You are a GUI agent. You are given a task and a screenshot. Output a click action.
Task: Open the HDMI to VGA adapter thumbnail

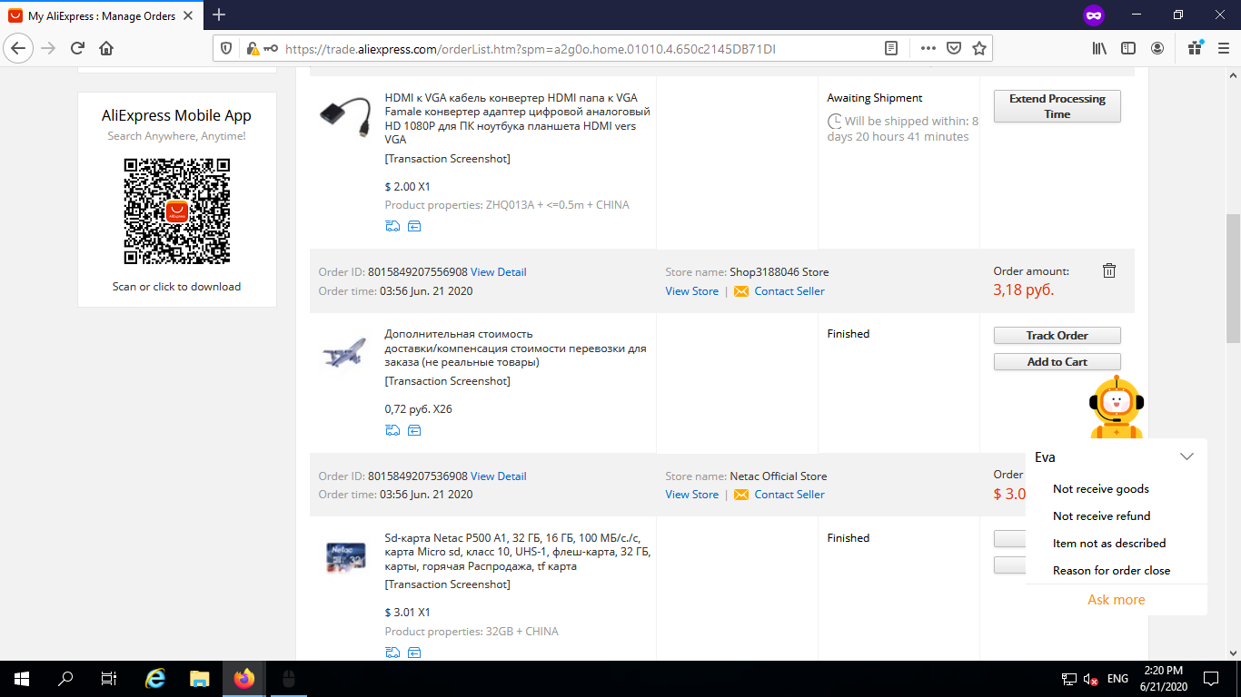tap(345, 115)
